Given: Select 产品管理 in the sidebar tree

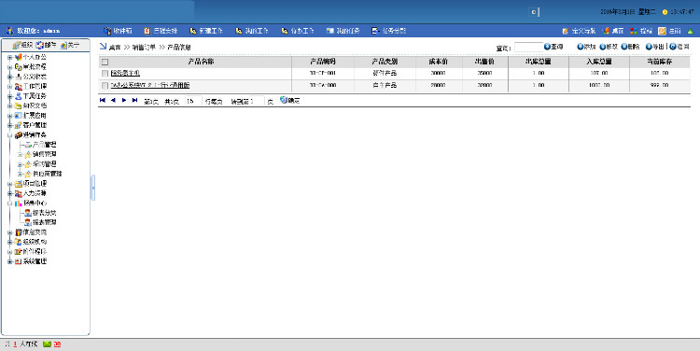Looking at the screenshot, I should [x=44, y=145].
